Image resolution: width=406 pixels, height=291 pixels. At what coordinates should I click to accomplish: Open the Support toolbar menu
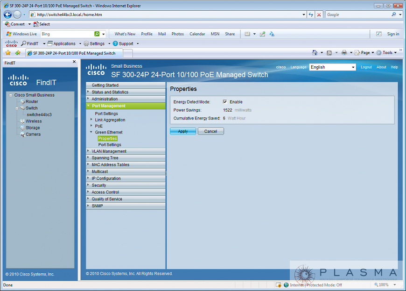point(126,43)
